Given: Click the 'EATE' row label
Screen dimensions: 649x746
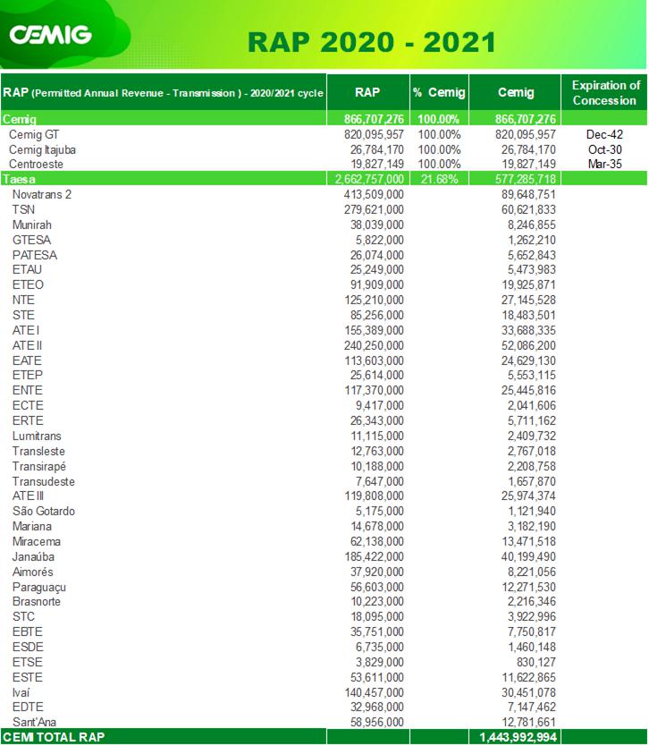Looking at the screenshot, I should tap(27, 361).
